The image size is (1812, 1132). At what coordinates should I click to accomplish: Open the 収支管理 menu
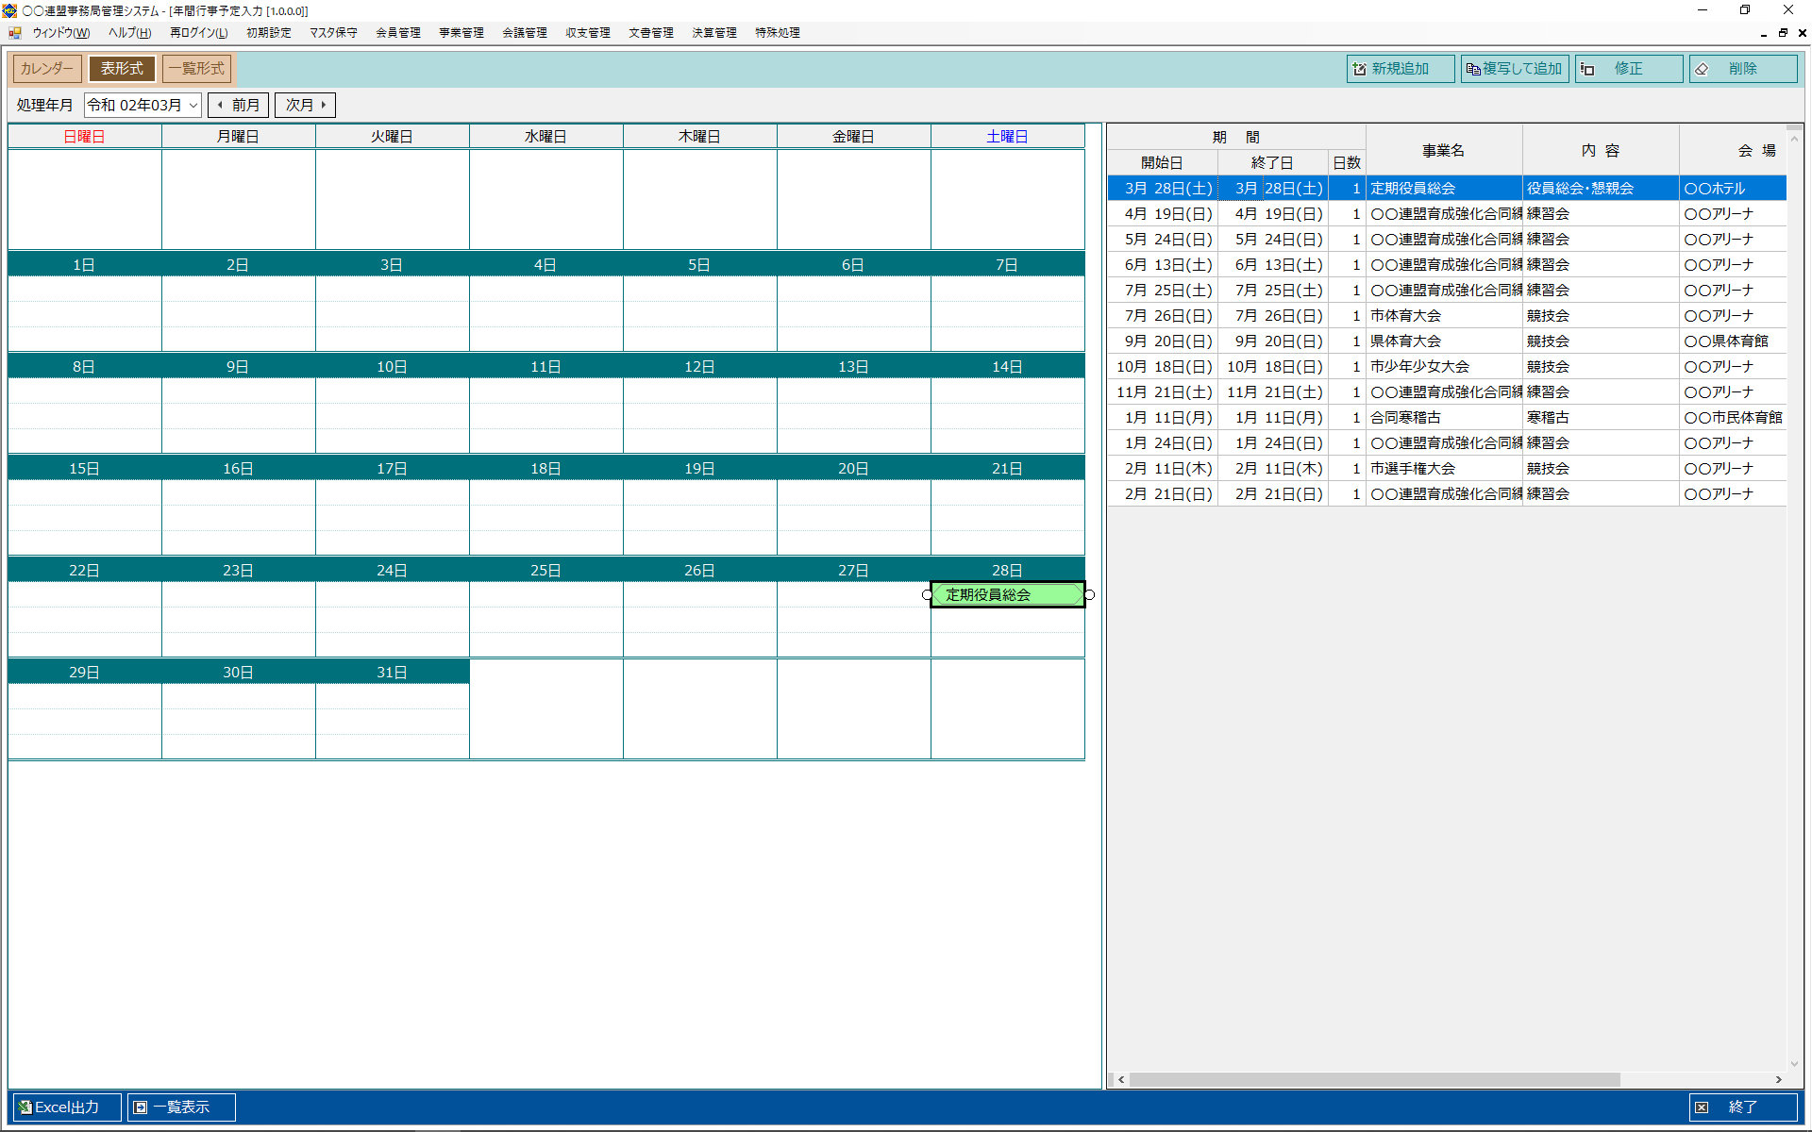point(587,32)
